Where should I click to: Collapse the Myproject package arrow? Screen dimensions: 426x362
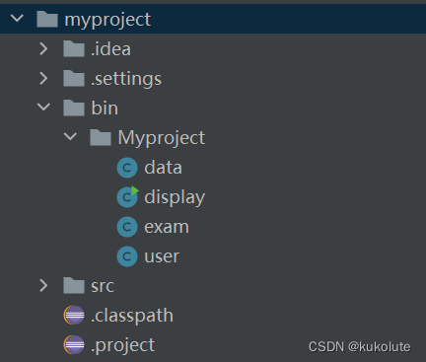click(70, 136)
